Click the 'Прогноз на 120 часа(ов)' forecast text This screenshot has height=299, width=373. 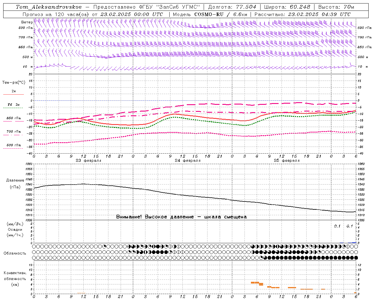pyautogui.click(x=56, y=14)
